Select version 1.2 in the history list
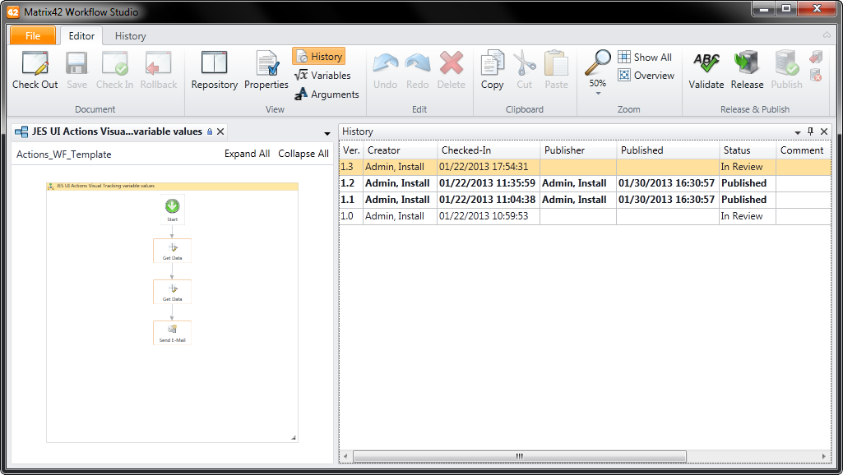843x475 pixels. 586,183
